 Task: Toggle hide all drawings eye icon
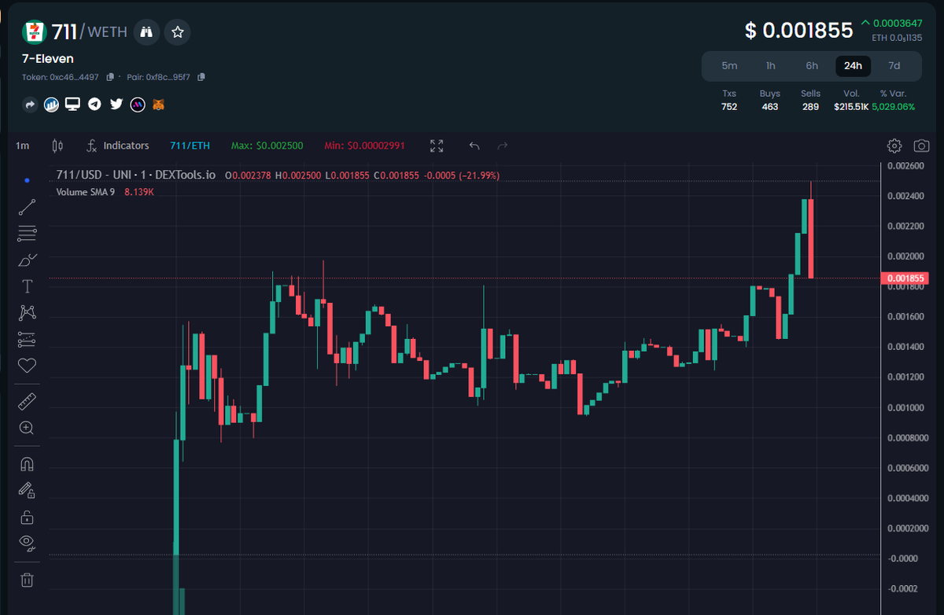coord(27,542)
